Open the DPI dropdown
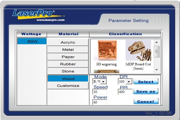This screenshot has width=180, height=120. tap(129, 82)
